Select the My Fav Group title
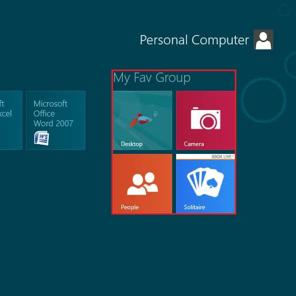The image size is (296, 296). (152, 77)
